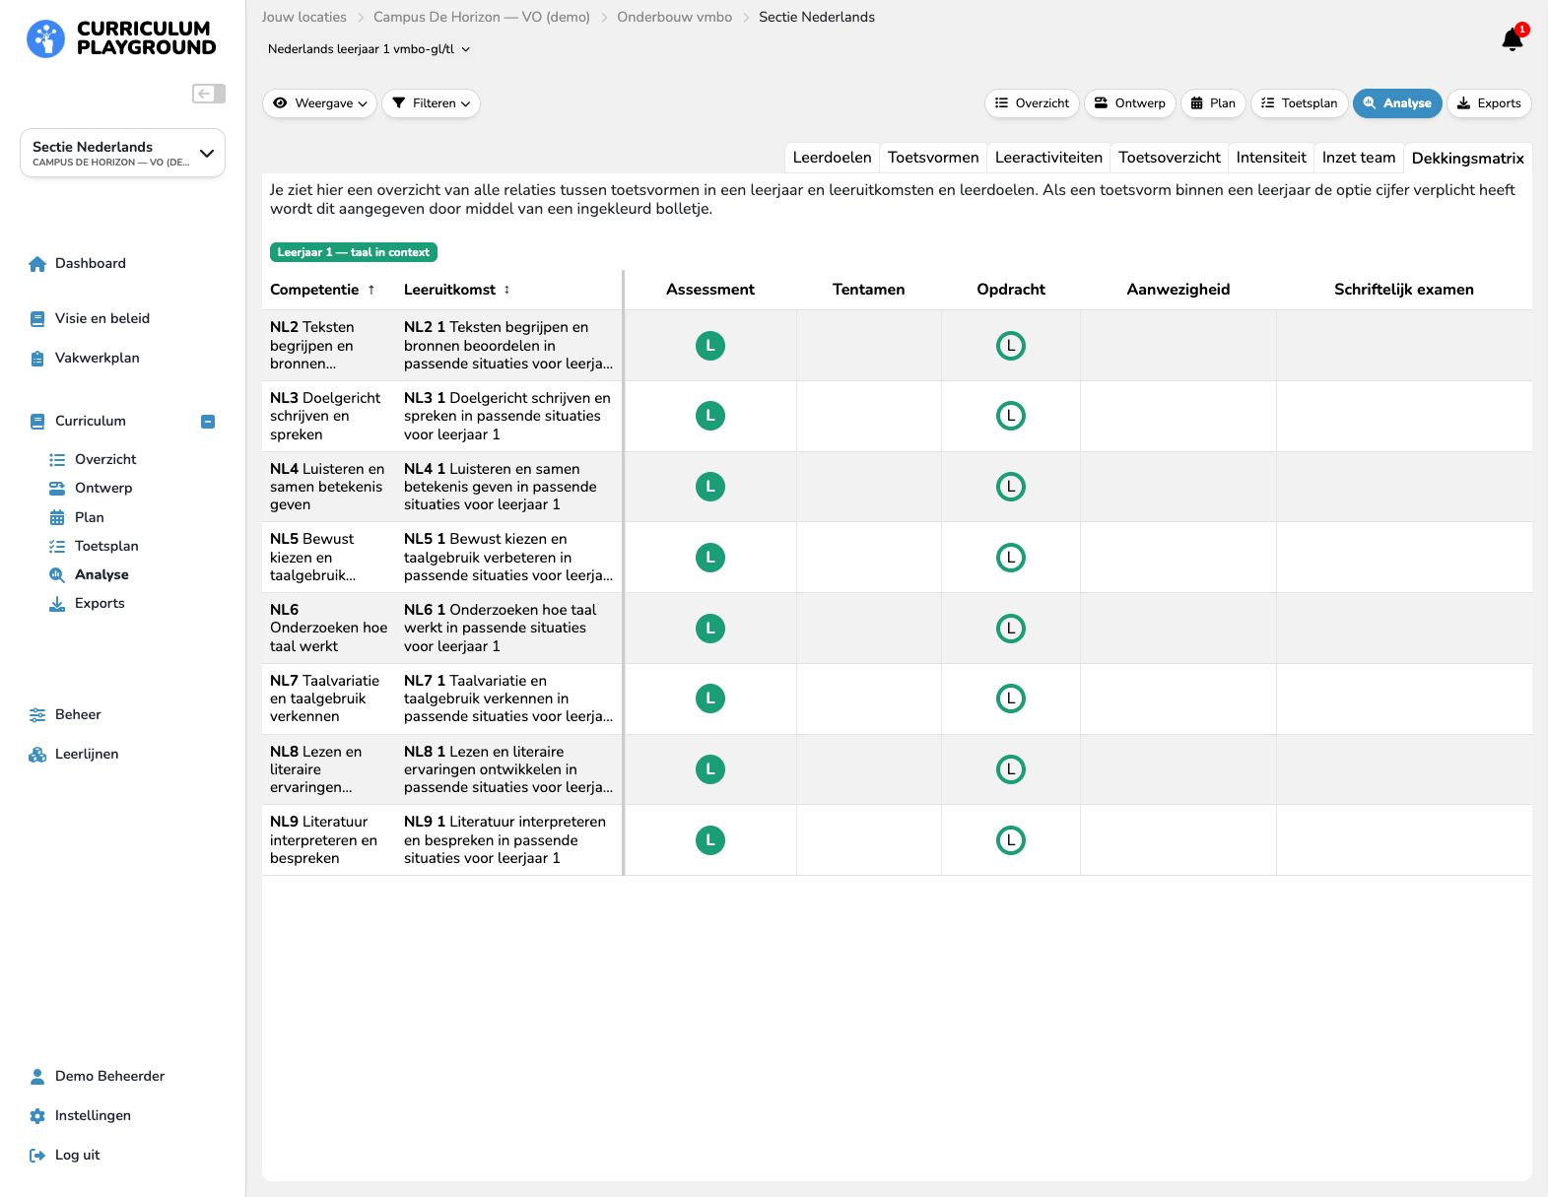Open the Nederlands leerjaar 1 vmbo-gl/tl dropdown
The image size is (1548, 1197).
(x=370, y=49)
